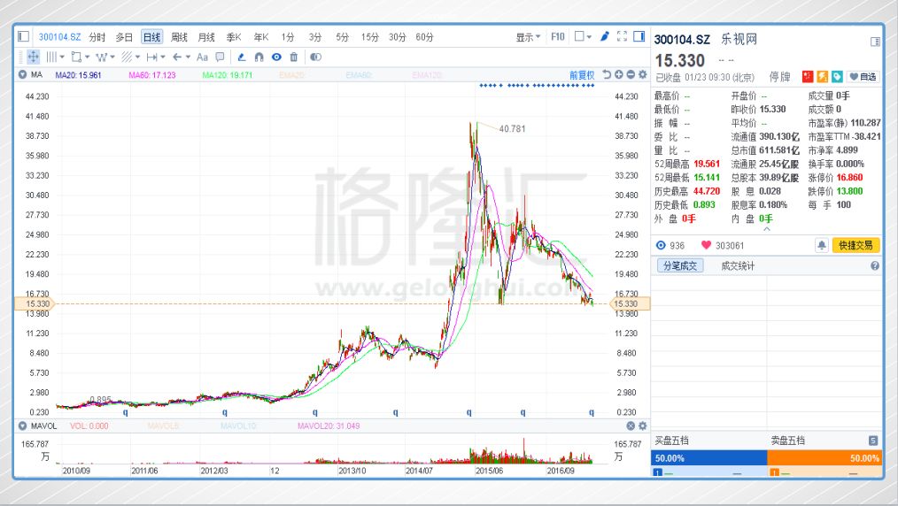Viewport: 898px width, 506px height.
Task: Click the quote panel layout icon
Action: [875, 42]
